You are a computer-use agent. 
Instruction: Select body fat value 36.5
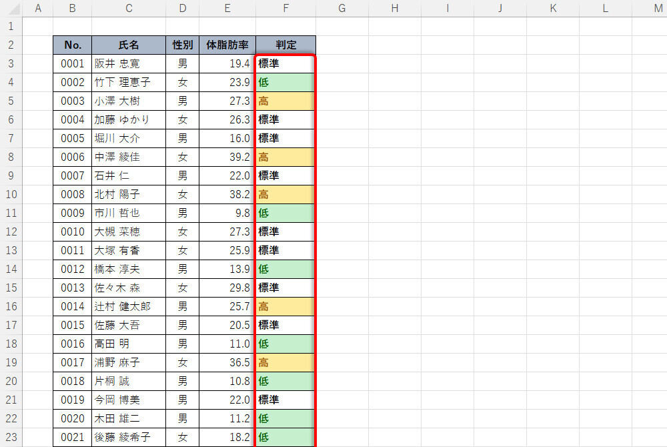coord(227,362)
